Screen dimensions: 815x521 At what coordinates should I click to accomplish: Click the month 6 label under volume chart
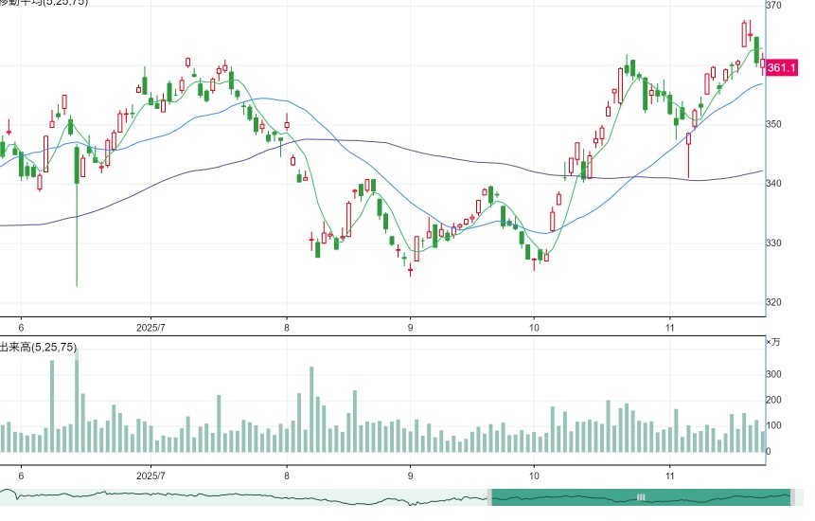tap(22, 476)
